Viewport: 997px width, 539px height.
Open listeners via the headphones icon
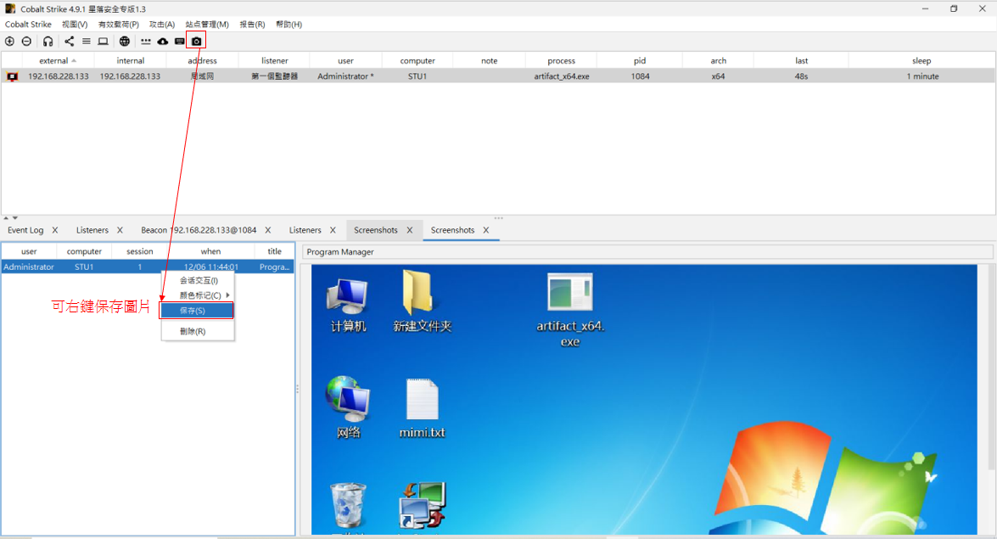click(x=48, y=42)
